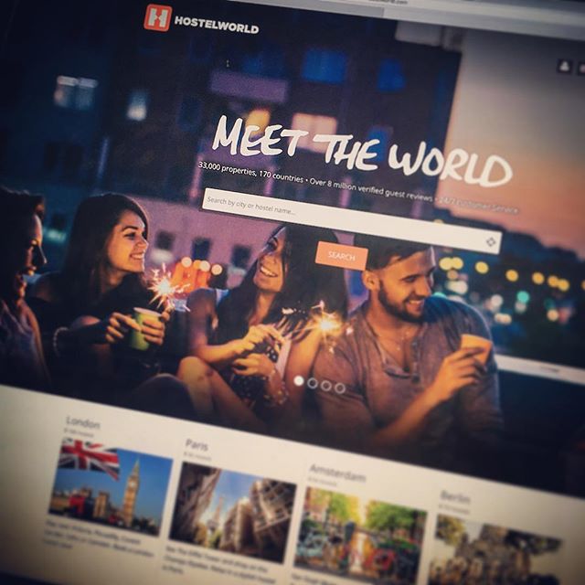Viewport: 585px width, 585px height.
Task: Open the Paris destination heading
Action: 197,445
